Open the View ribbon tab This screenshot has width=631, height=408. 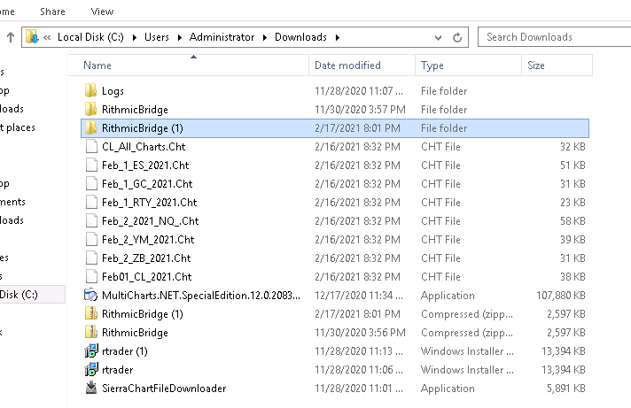click(102, 12)
